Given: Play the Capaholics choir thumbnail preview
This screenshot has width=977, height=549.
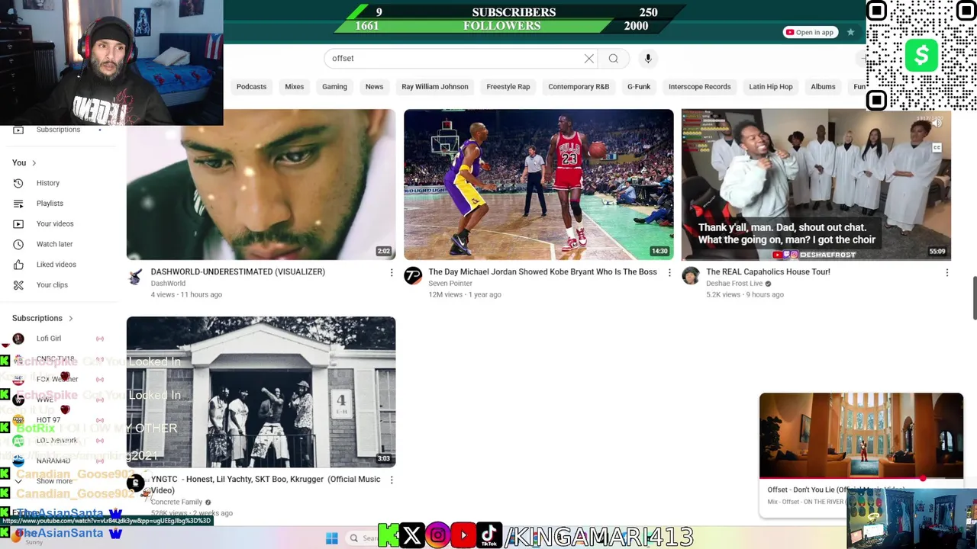Looking at the screenshot, I should (816, 185).
